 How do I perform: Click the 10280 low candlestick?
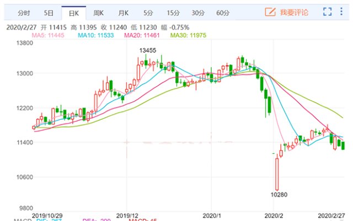pyautogui.click(x=277, y=174)
